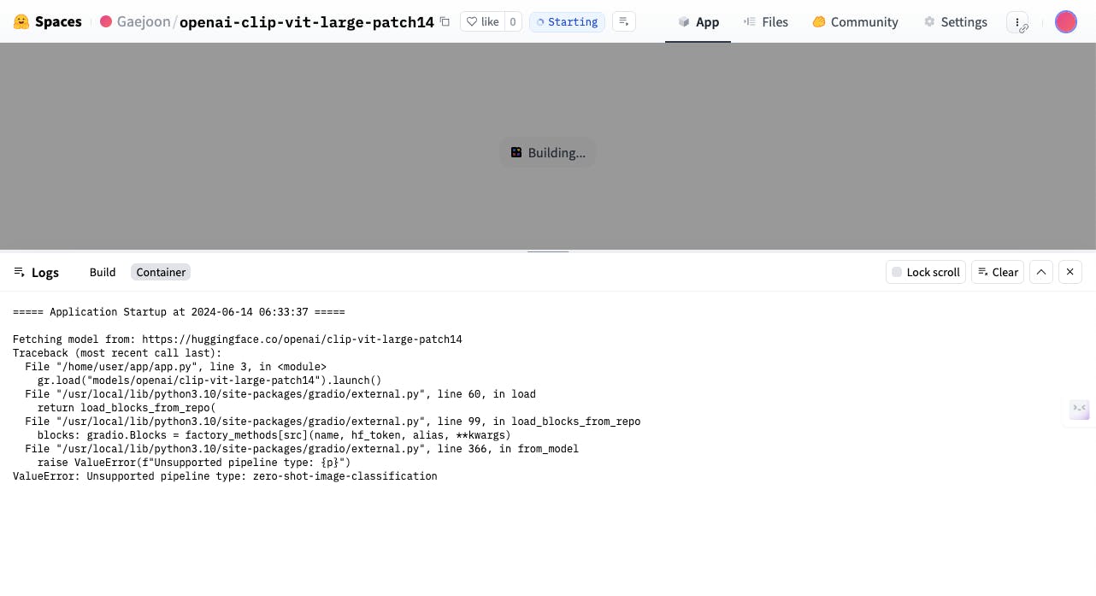Image resolution: width=1096 pixels, height=596 pixels.
Task: Click the gr.load(...).launch() log line
Action: (209, 381)
